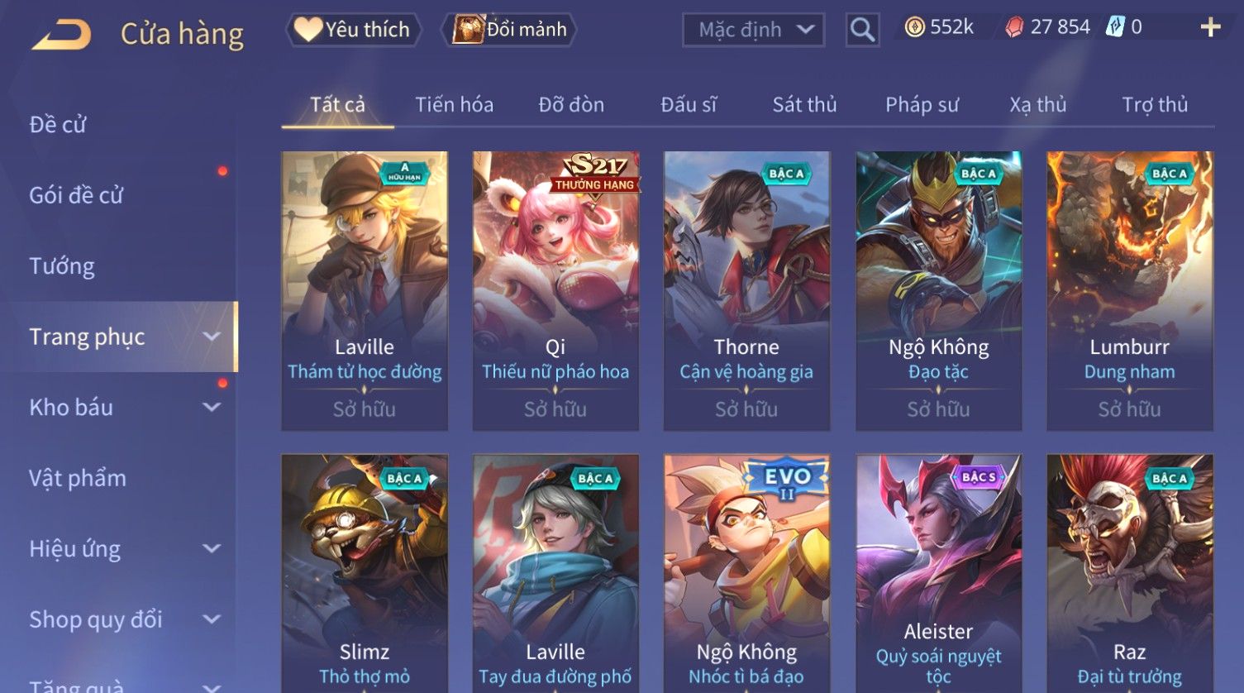Expand the Hiệu ứng sidebar section
This screenshot has width=1244, height=693.
212,548
